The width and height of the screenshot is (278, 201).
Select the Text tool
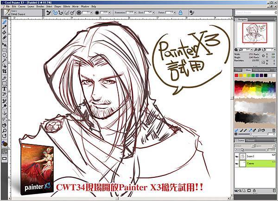pos(5,89)
